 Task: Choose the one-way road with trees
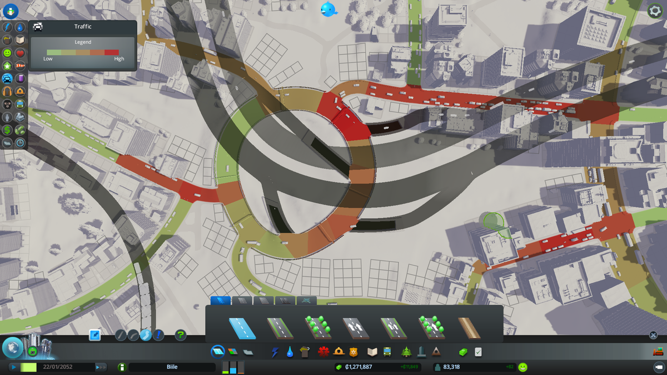[431, 327]
